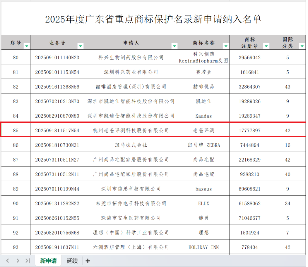Switch to the 新申请 sheet tab
The image size is (308, 267).
48,261
